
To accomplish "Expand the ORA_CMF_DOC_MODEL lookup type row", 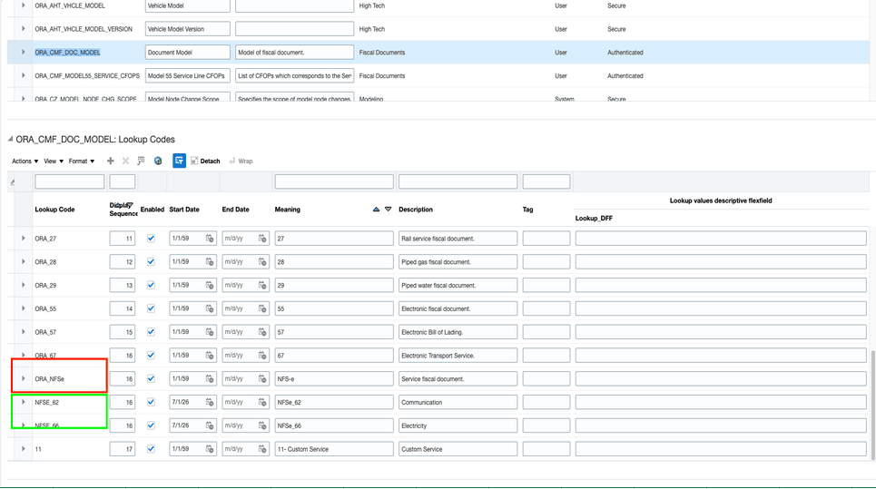I will tap(23, 52).
